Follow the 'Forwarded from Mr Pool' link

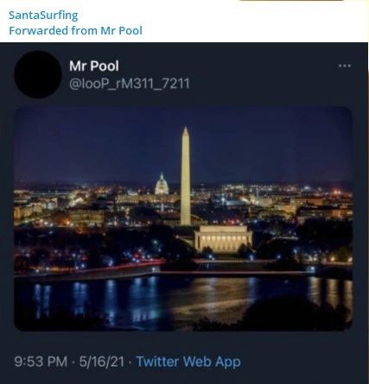point(75,30)
